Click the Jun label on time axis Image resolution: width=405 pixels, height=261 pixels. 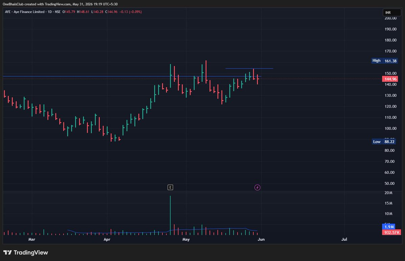261,239
